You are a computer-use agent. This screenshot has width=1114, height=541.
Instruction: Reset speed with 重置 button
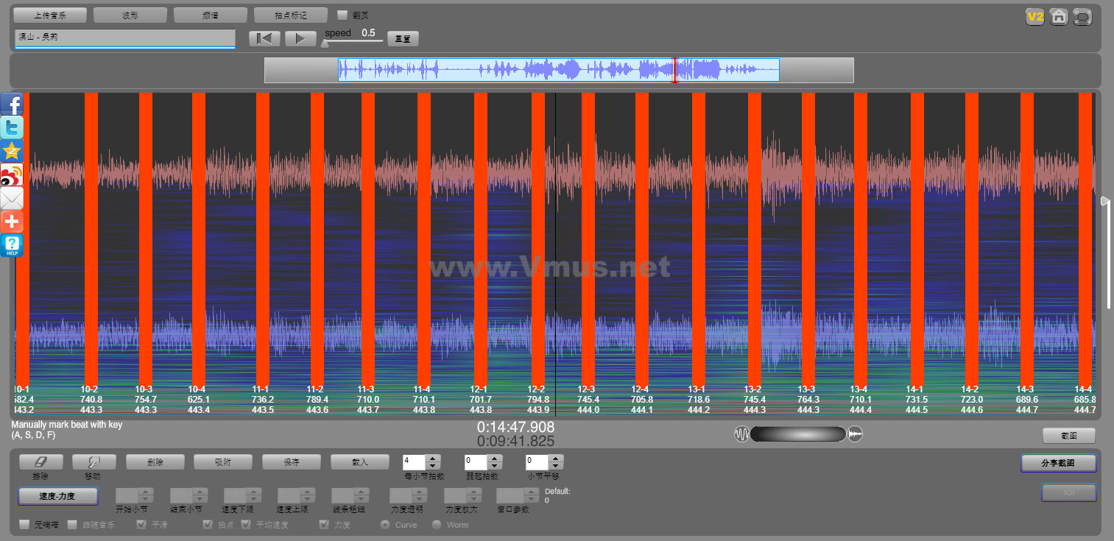[403, 38]
